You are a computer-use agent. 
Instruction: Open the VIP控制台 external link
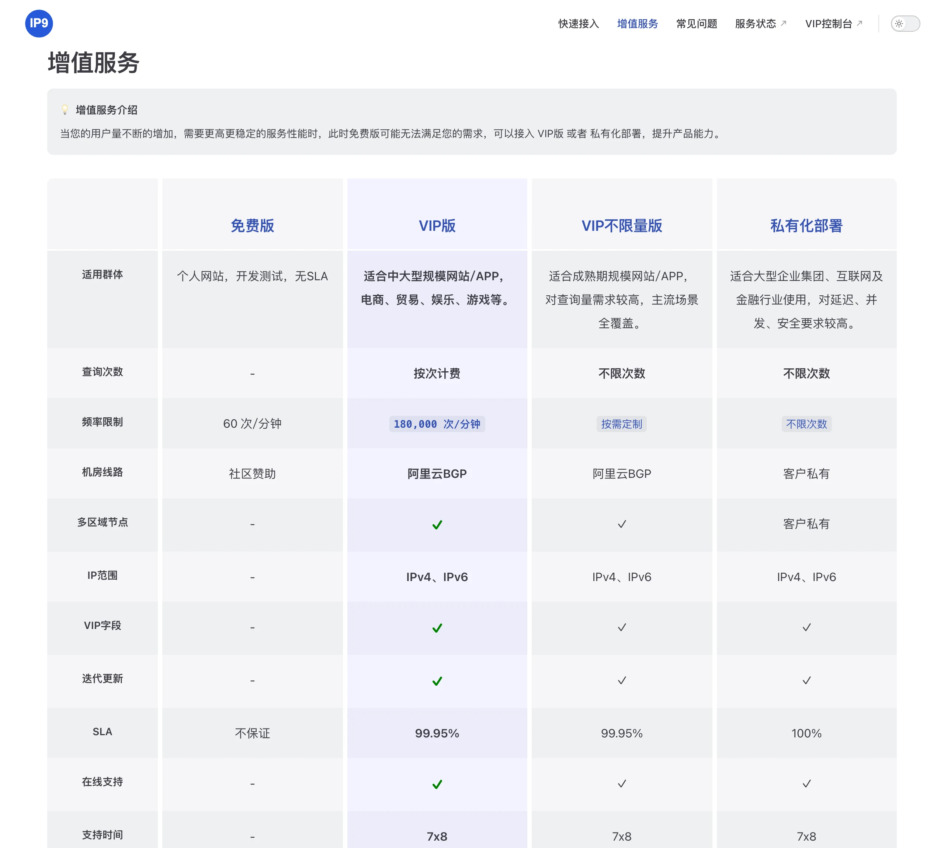tap(834, 23)
